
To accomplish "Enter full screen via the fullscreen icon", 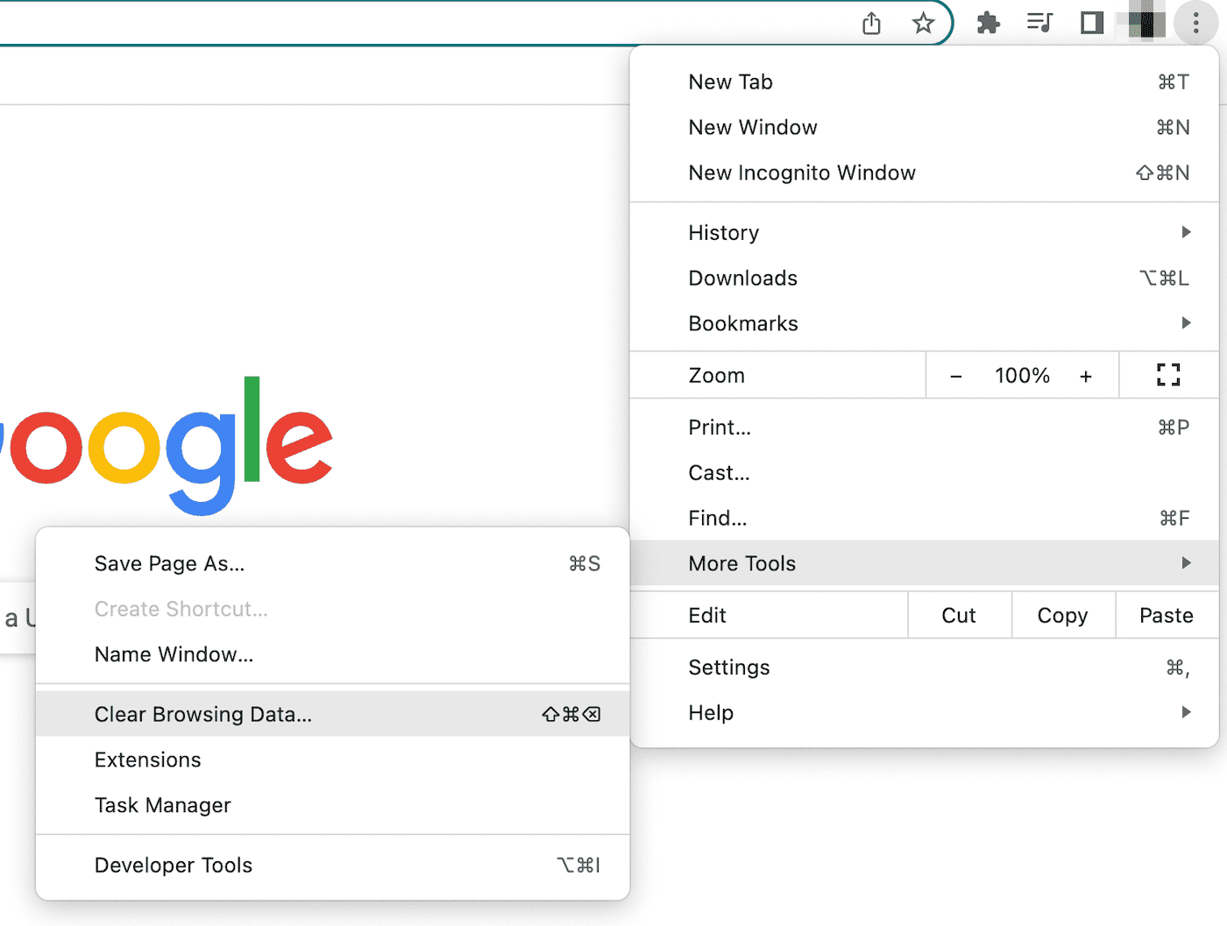I will [1167, 375].
